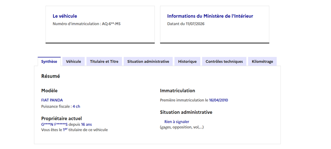
Task: View the Contrôles techniques tab
Action: pyautogui.click(x=224, y=61)
